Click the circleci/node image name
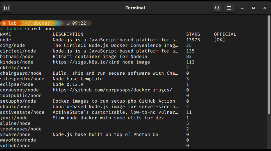The width and height of the screenshot is (271, 151). point(18,51)
